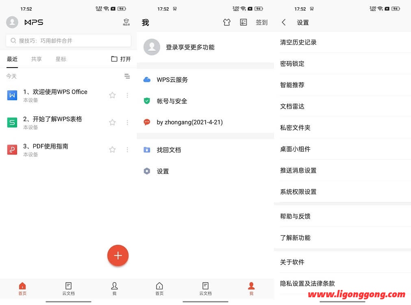Image resolution: width=411 pixels, height=305 pixels.
Task: Tap the green S spreadsheet icon
Action: [12, 122]
